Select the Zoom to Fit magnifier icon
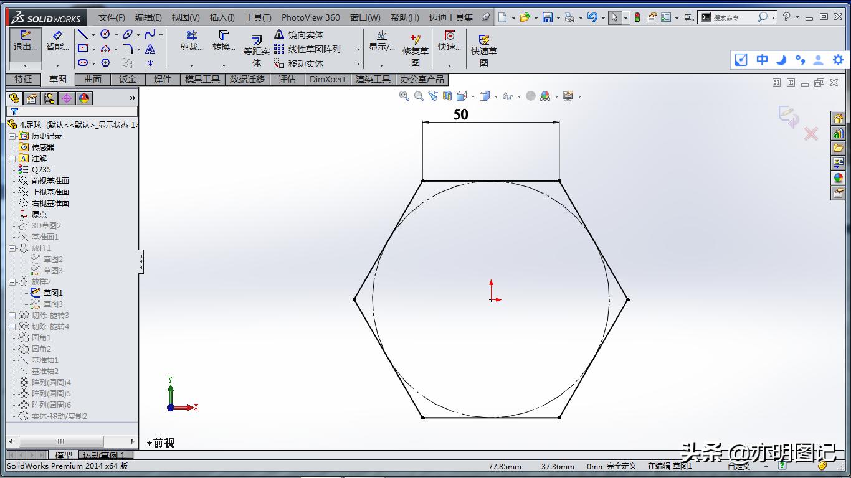 [405, 96]
